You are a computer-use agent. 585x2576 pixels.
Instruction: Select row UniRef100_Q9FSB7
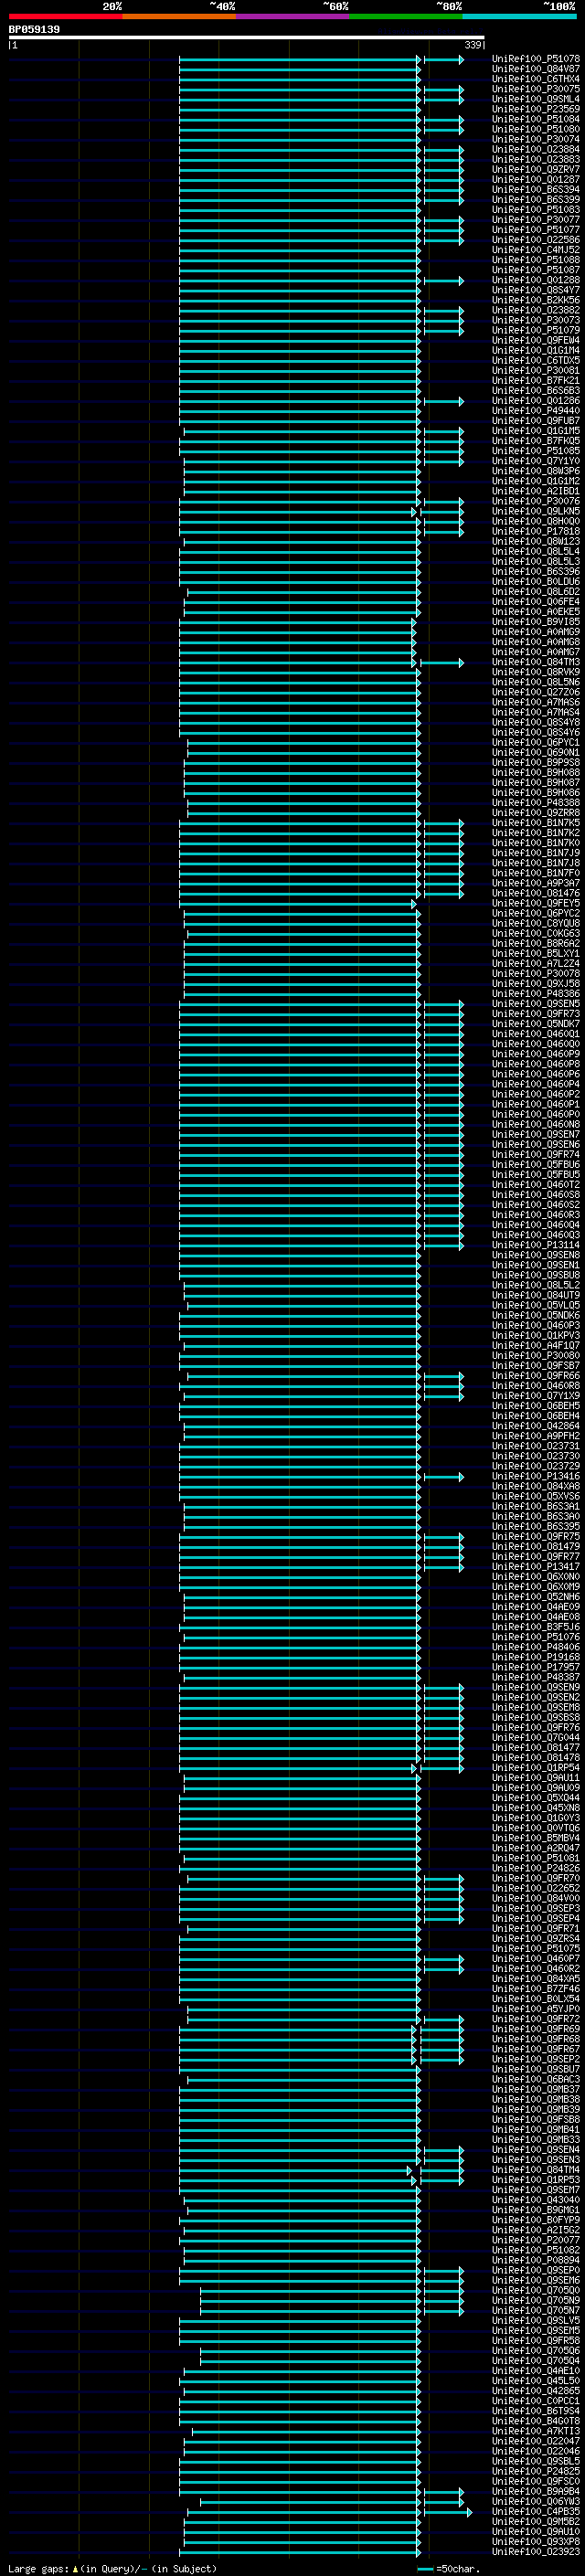click(x=536, y=1365)
